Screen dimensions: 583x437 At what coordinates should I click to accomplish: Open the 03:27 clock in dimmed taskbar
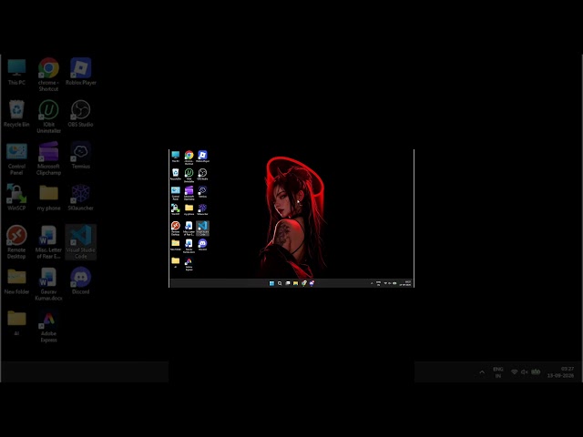[x=560, y=372]
